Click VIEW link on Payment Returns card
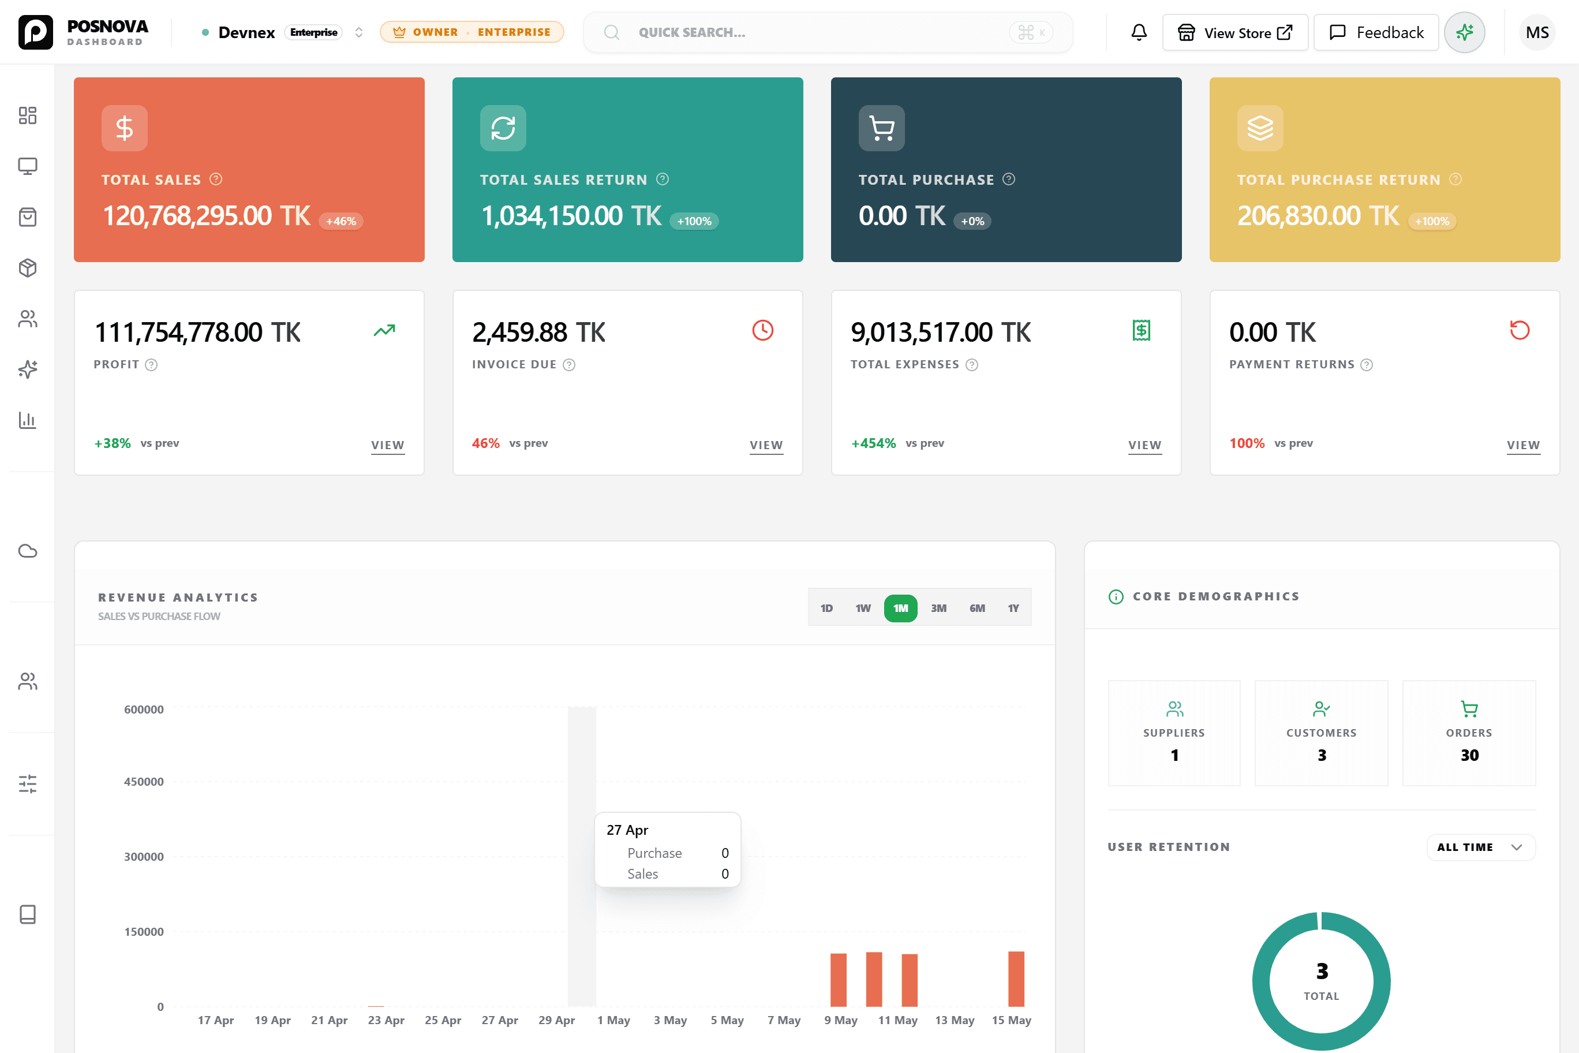The image size is (1579, 1053). pos(1524,445)
